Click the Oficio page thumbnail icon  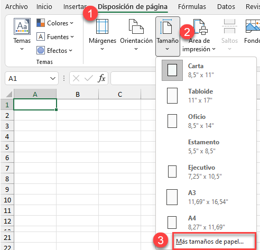tap(172, 121)
